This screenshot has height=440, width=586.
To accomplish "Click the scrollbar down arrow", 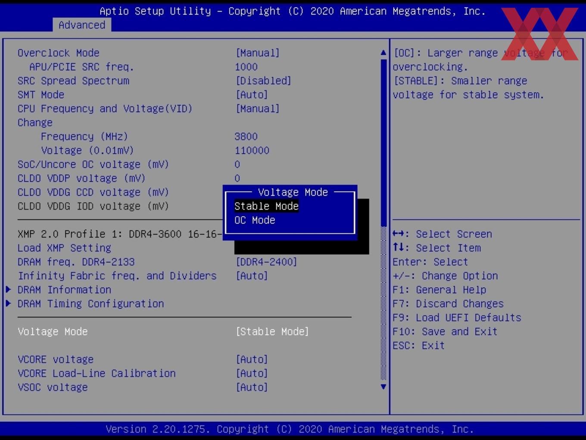I will [383, 387].
